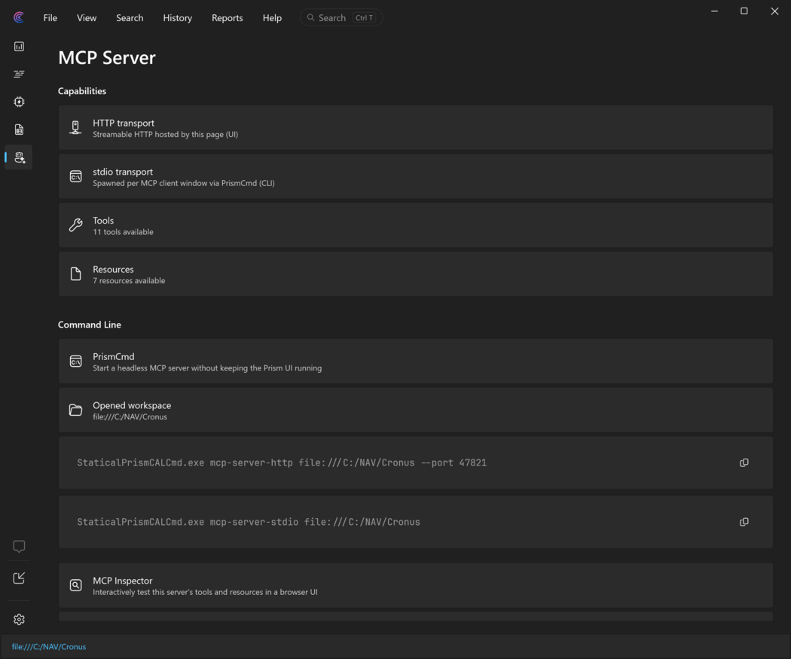Open the Search menu
The height and width of the screenshot is (659, 791).
130,17
